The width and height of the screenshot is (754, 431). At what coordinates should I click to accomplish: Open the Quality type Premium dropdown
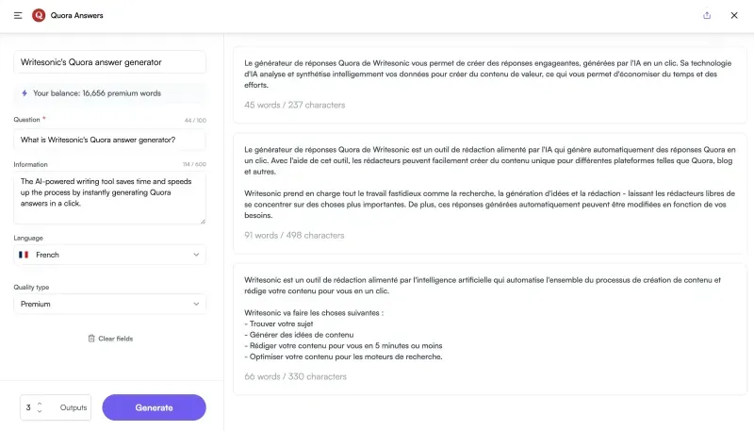click(x=109, y=304)
